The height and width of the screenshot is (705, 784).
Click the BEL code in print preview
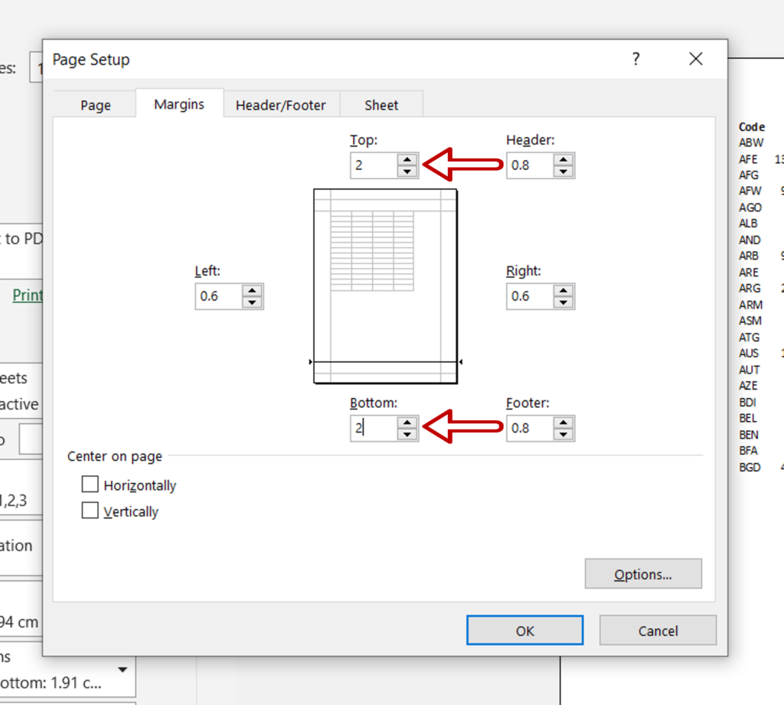748,418
